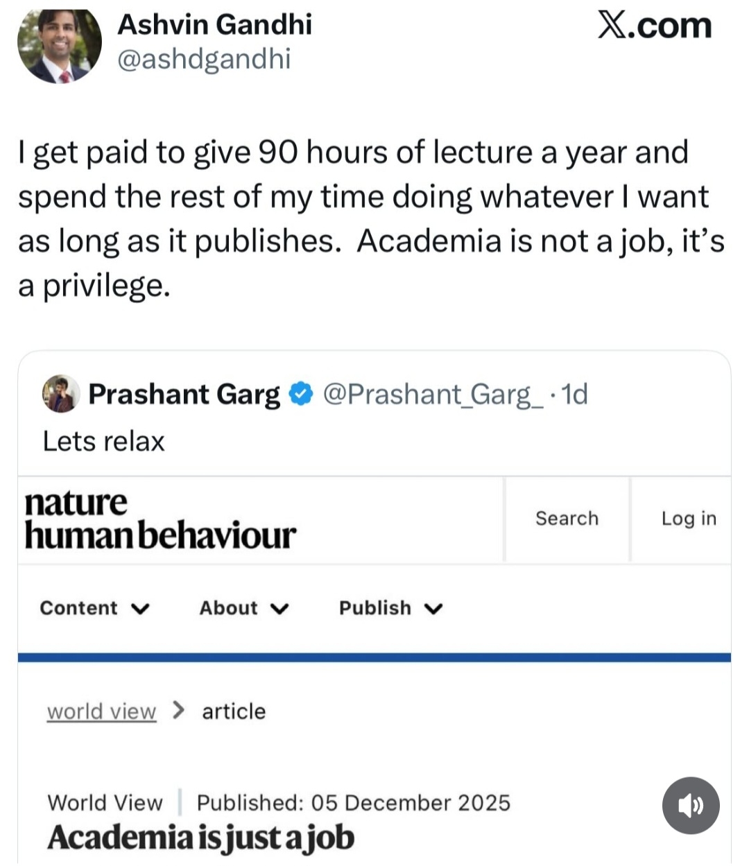The image size is (749, 866).
Task: Click the blue verified badge
Action: pos(301,394)
